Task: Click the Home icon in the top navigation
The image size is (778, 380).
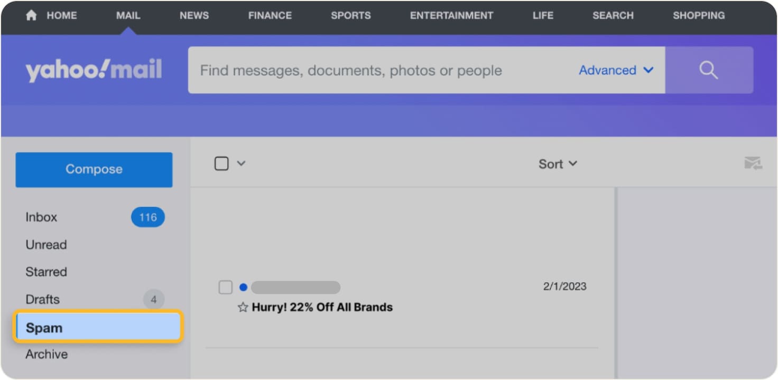Action: point(31,15)
